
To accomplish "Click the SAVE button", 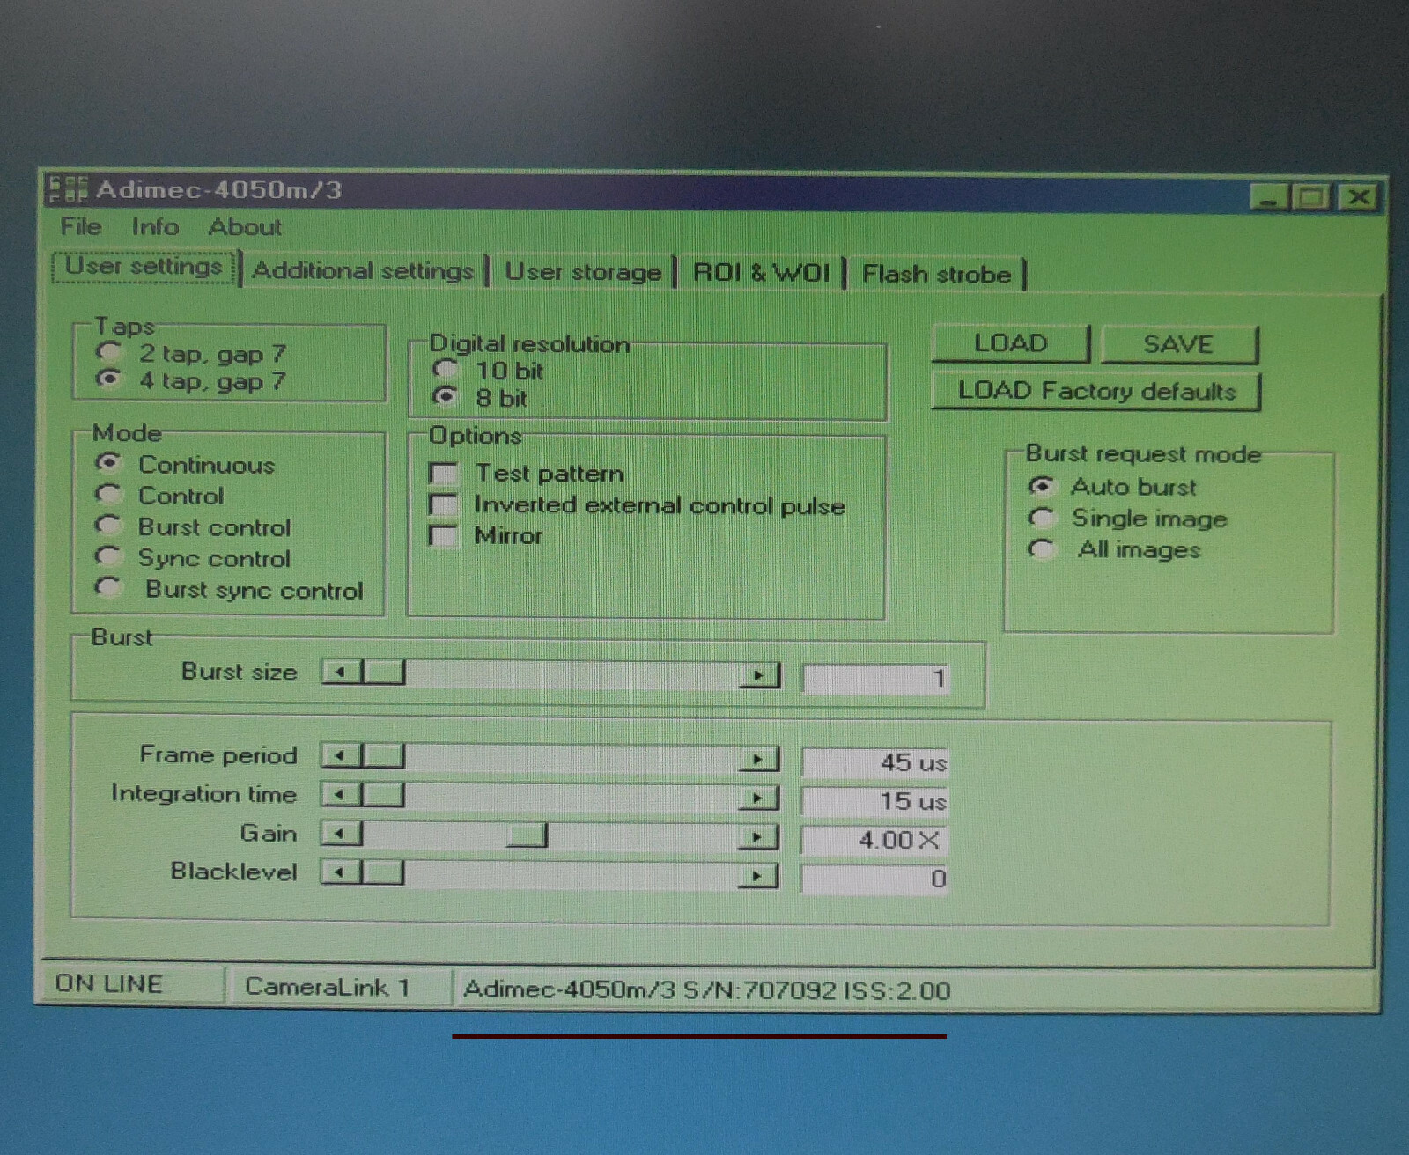I will coord(1178,344).
